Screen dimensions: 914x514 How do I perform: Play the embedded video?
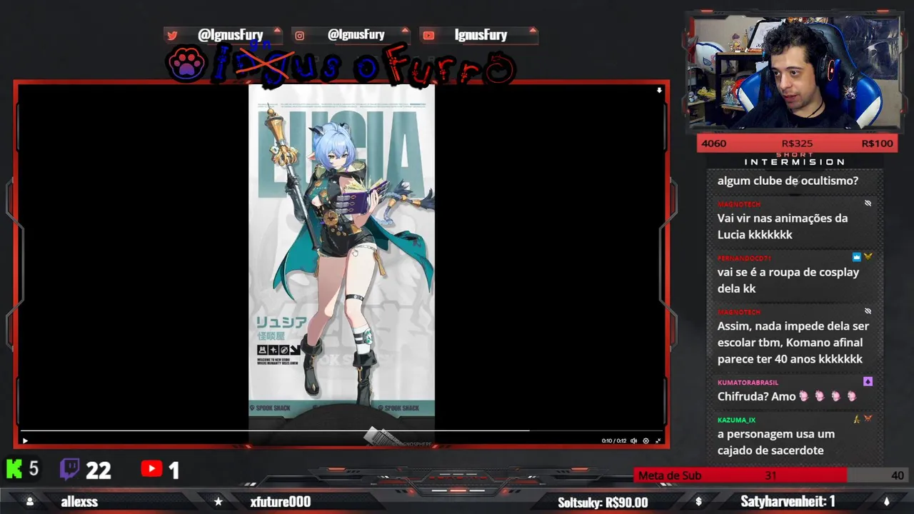point(25,440)
